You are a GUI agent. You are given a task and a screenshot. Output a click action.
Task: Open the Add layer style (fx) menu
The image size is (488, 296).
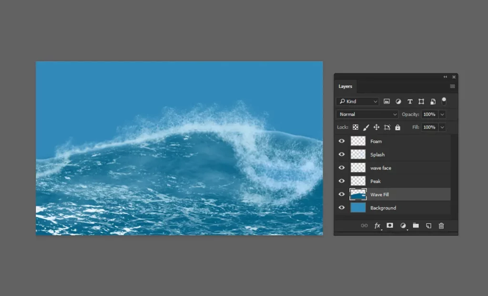coord(377,225)
